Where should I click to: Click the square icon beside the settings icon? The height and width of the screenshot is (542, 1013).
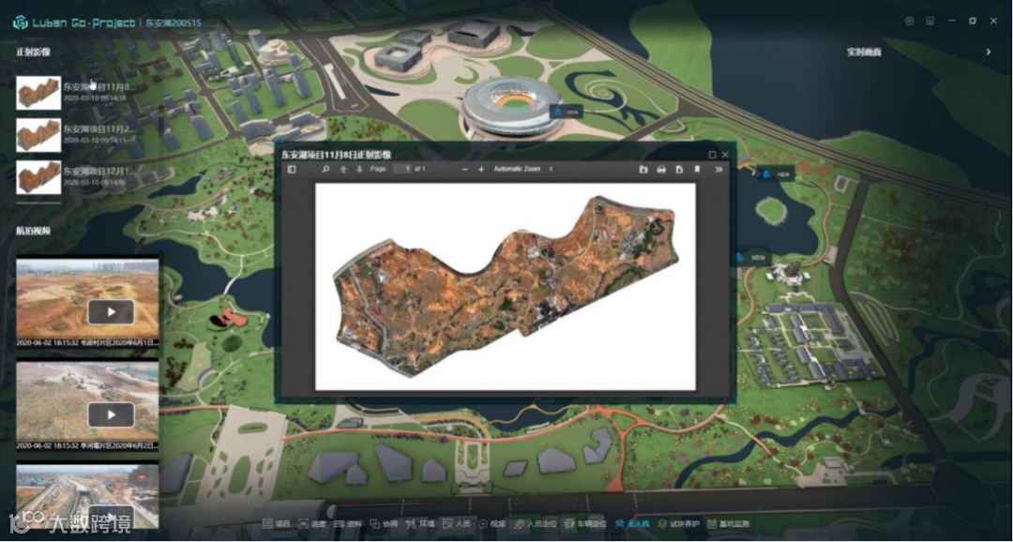930,21
